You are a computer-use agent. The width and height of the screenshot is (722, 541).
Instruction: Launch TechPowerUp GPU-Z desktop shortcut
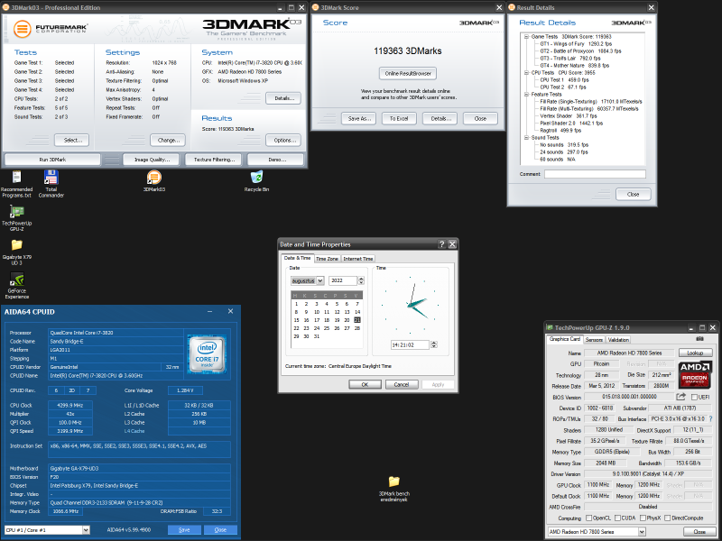click(16, 217)
